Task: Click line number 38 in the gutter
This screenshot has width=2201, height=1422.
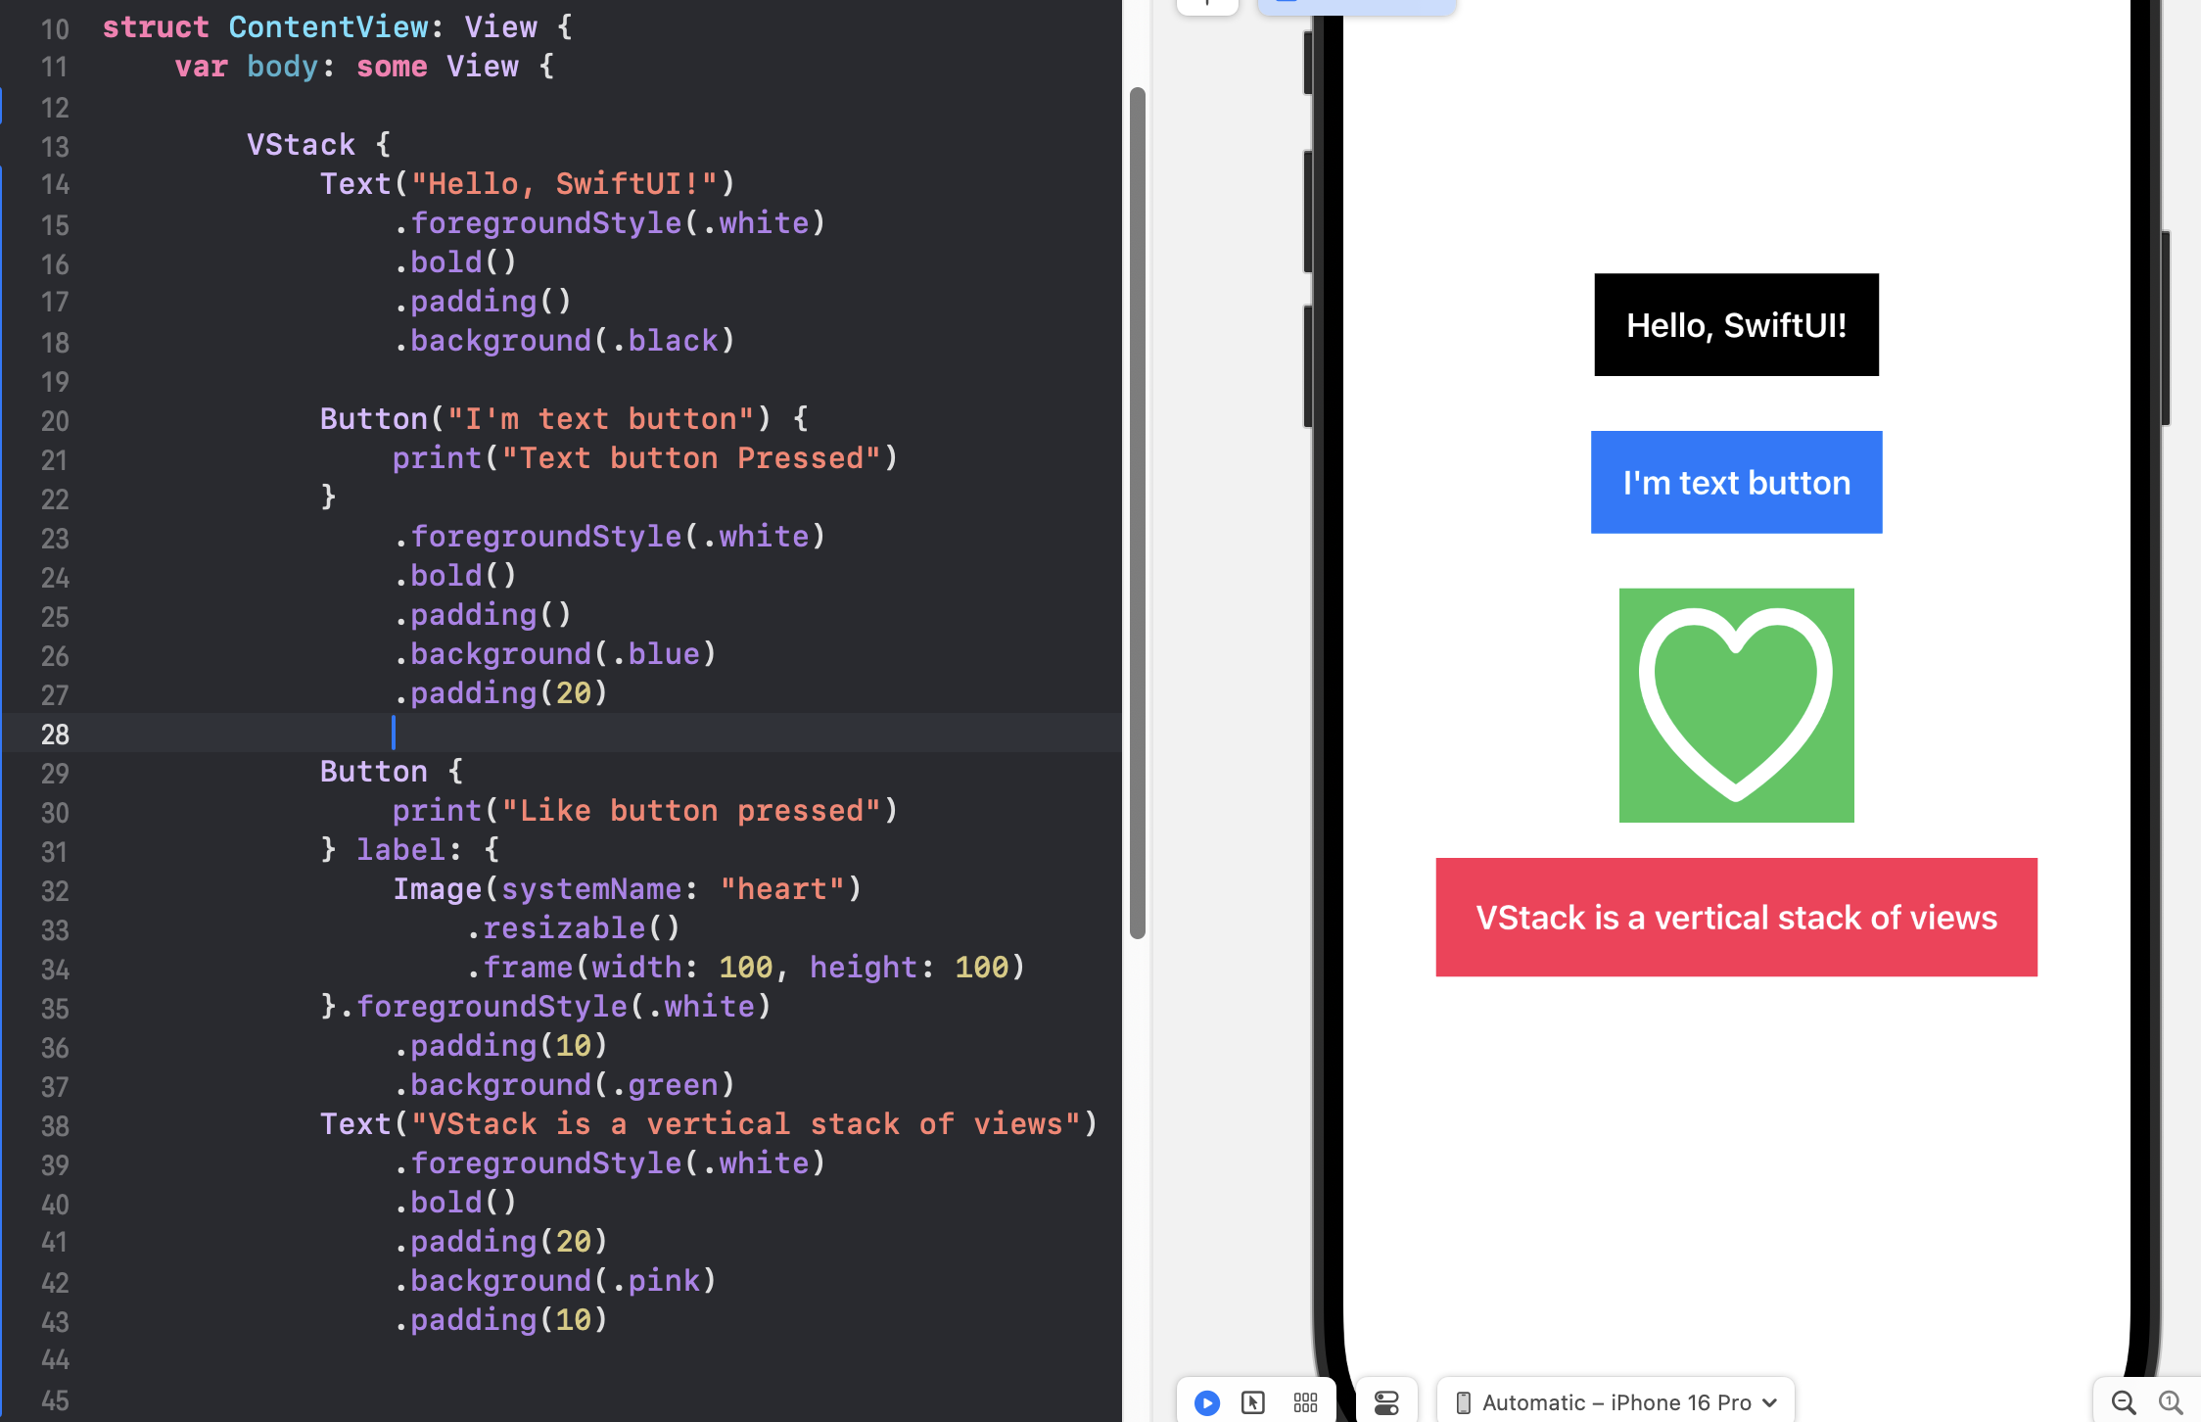Action: 55,1125
